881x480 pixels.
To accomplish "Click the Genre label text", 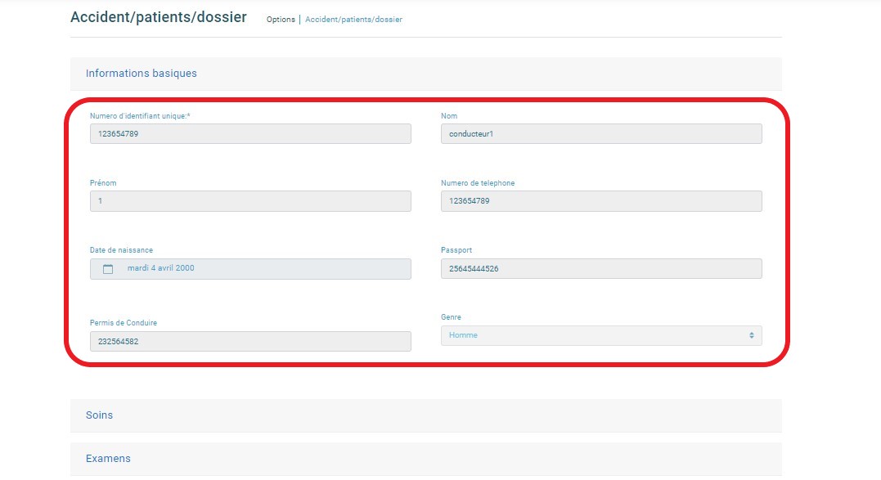I will click(451, 317).
